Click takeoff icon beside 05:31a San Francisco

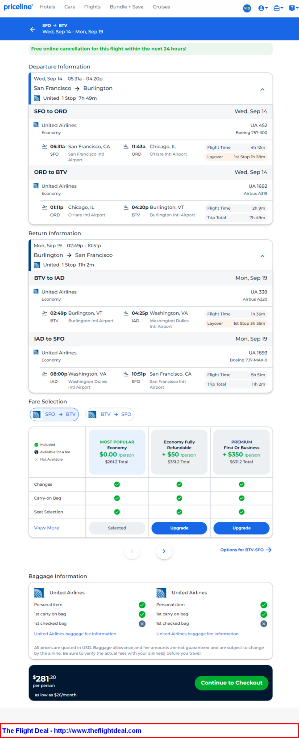(x=44, y=146)
